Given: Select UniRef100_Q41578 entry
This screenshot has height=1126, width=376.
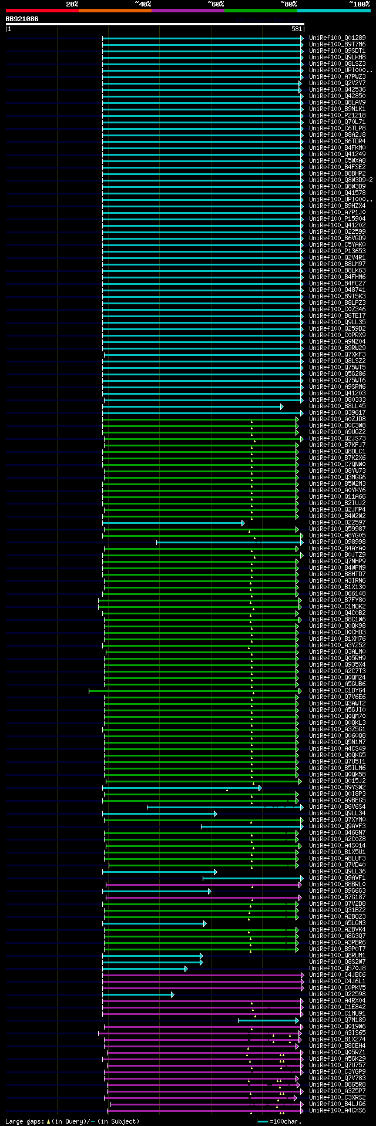Looking at the screenshot, I should (x=337, y=193).
